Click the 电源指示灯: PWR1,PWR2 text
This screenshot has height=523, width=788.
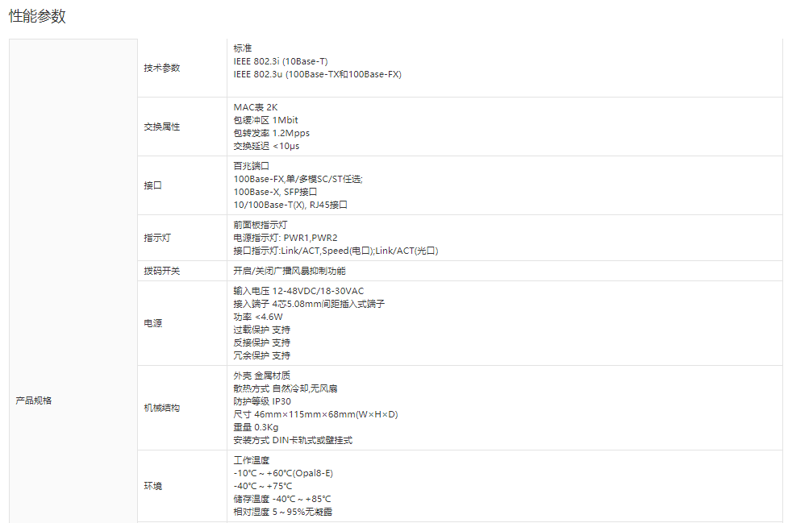pyautogui.click(x=286, y=238)
